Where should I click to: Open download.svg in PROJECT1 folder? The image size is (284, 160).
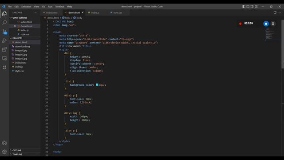(x=23, y=46)
